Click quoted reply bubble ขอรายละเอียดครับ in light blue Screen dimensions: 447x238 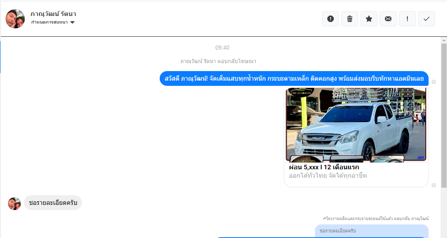tap(372, 230)
